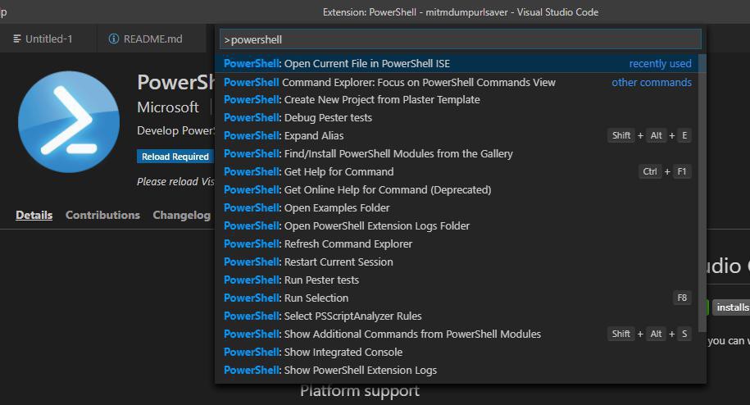Viewport: 750px width, 405px height.
Task: Open the Untitled-1 editor tab
Action: point(48,39)
